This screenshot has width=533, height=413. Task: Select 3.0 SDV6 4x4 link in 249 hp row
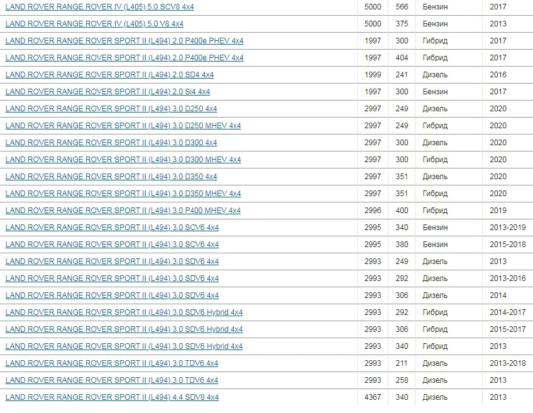pos(112,262)
